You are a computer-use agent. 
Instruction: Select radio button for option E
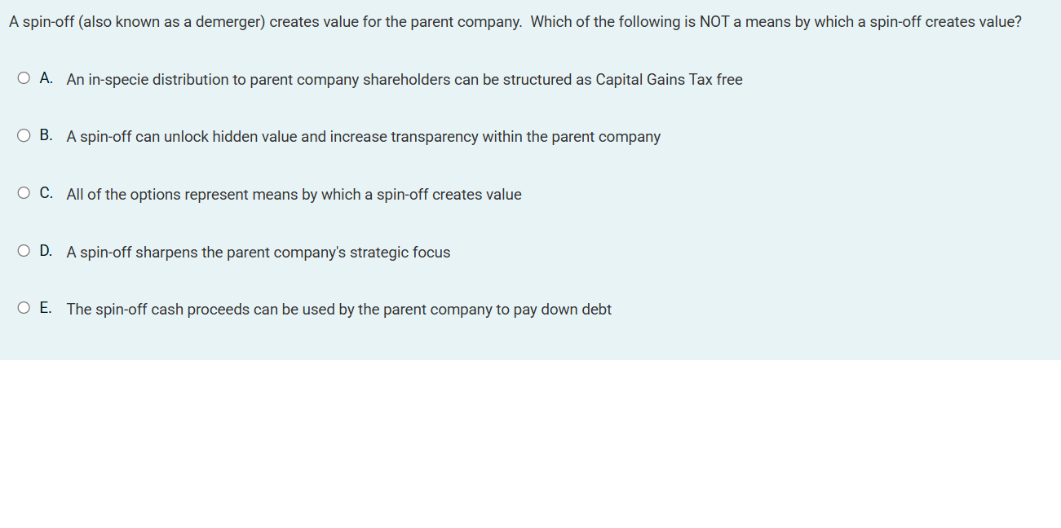tap(24, 307)
